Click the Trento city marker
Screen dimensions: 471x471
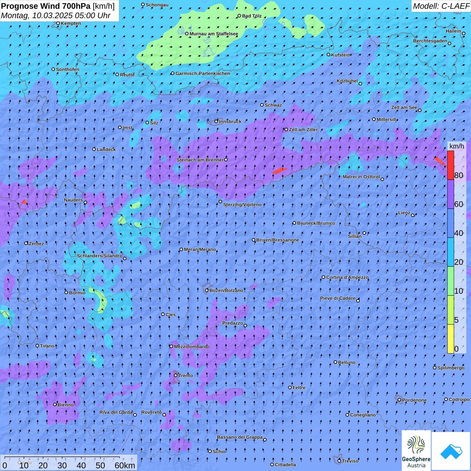(x=176, y=375)
